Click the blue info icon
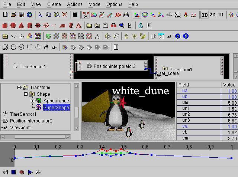This screenshot has height=177, width=238. tap(186, 36)
